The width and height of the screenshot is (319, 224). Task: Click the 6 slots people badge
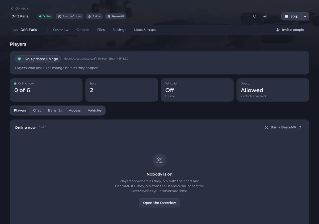tap(94, 17)
